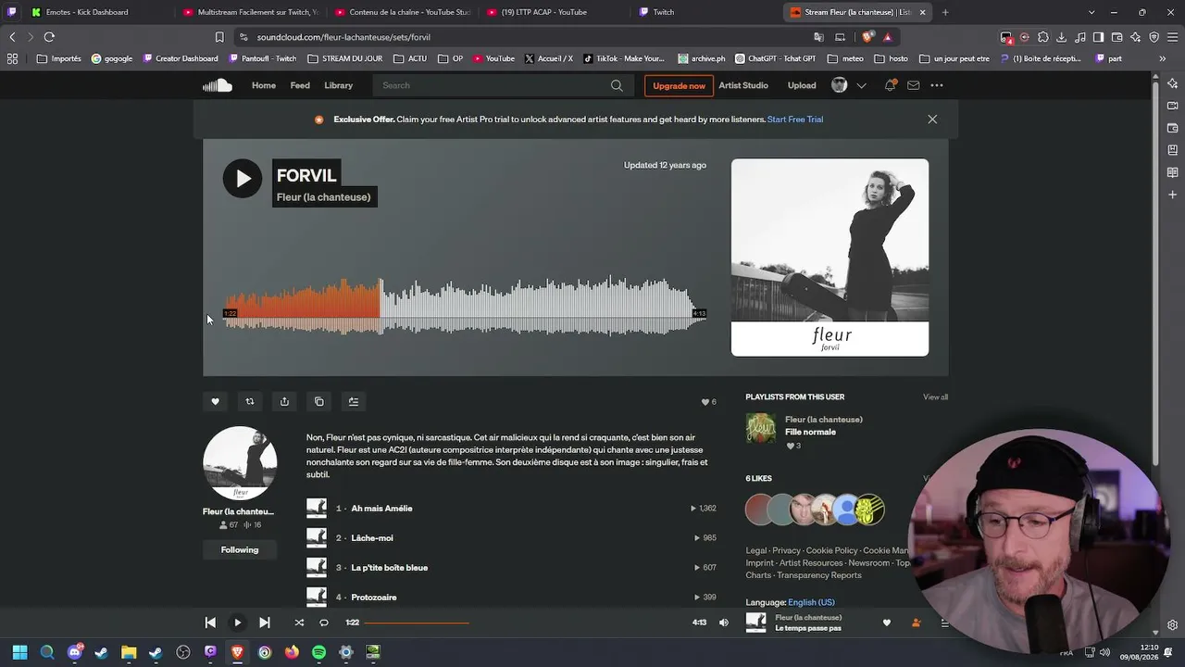Open the ACTU bookmark folder

410,58
